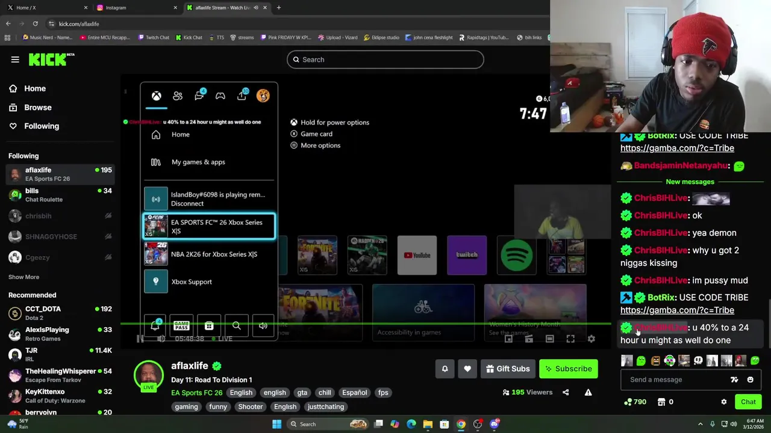The width and height of the screenshot is (771, 433).
Task: Click the Kick logo in the header
Action: [52, 59]
